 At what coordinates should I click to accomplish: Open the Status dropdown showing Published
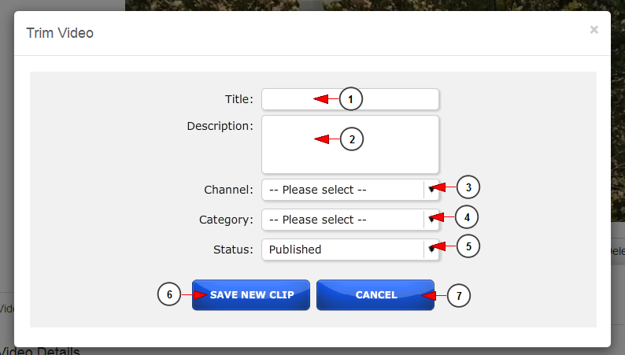click(350, 250)
